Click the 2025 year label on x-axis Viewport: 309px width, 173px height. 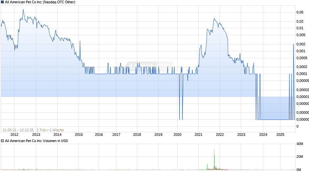[x=280, y=135]
